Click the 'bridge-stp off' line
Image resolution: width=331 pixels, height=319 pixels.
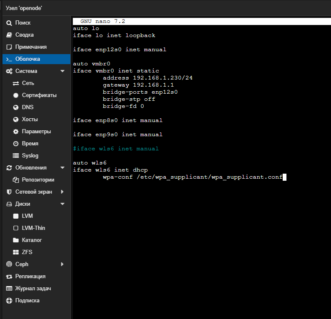[x=129, y=99]
